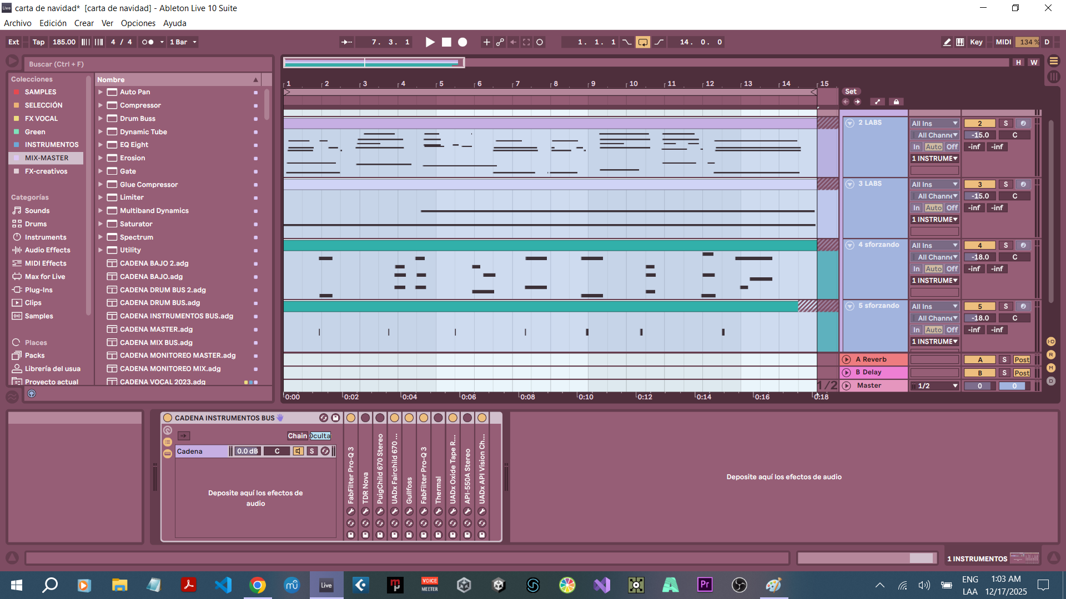Toggle the Loop switch in transport
Screen dimensions: 1066x599
point(642,42)
